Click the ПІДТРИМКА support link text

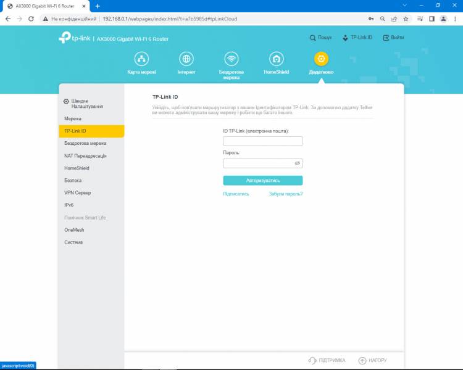[332, 360]
